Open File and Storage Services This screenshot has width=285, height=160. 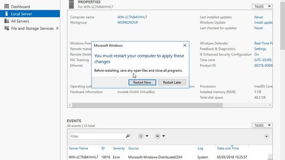tap(32, 28)
